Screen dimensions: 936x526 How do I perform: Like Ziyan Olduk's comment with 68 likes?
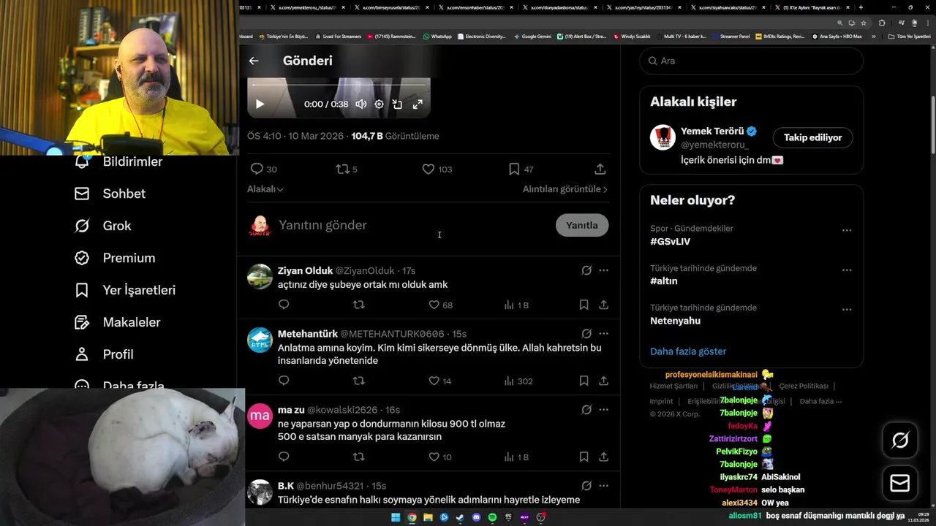[x=440, y=305]
